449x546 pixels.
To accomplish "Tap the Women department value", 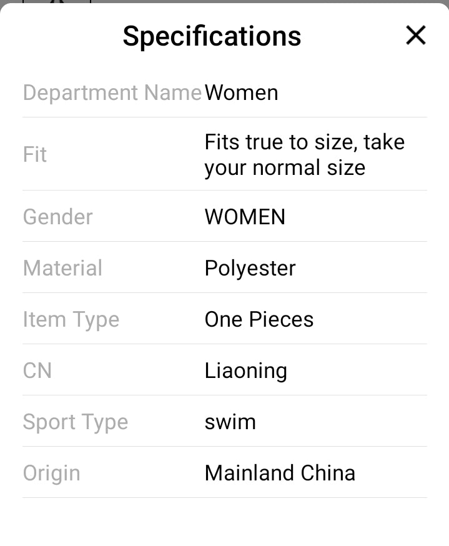I will click(241, 92).
